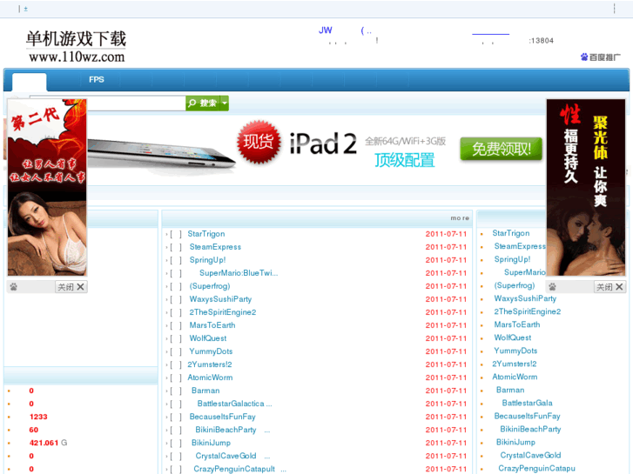Open Barman in right sidebar list
This screenshot has width=633, height=474.
coord(510,391)
